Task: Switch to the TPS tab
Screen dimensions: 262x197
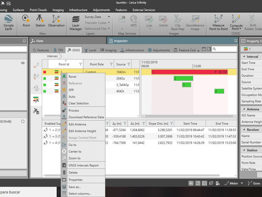Action: [x=58, y=50]
